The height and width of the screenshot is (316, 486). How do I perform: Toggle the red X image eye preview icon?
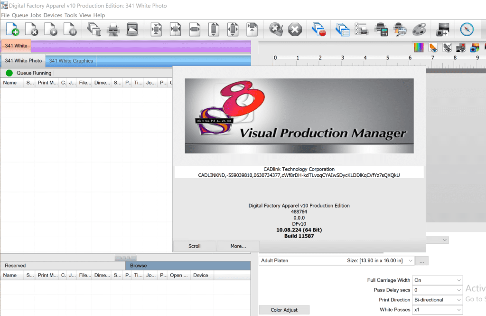point(460,48)
